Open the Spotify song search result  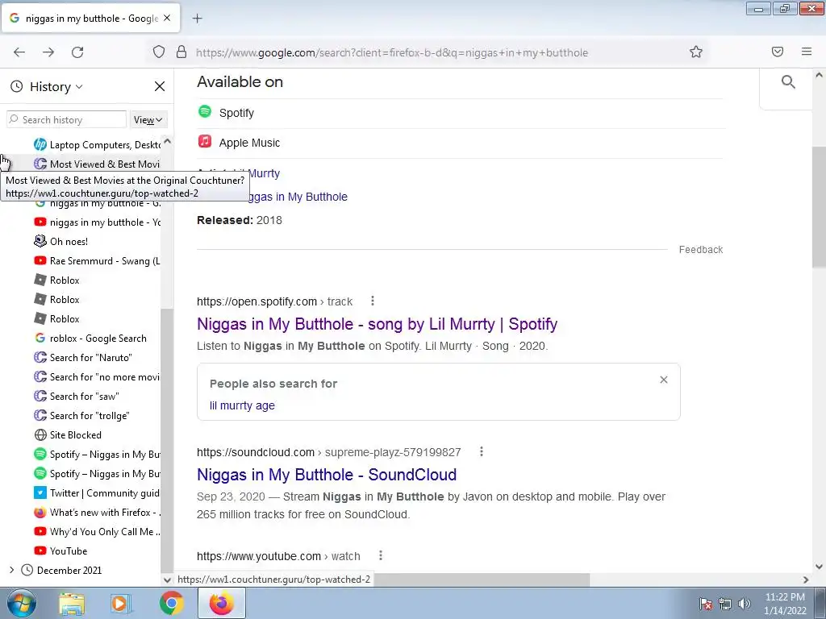[378, 324]
